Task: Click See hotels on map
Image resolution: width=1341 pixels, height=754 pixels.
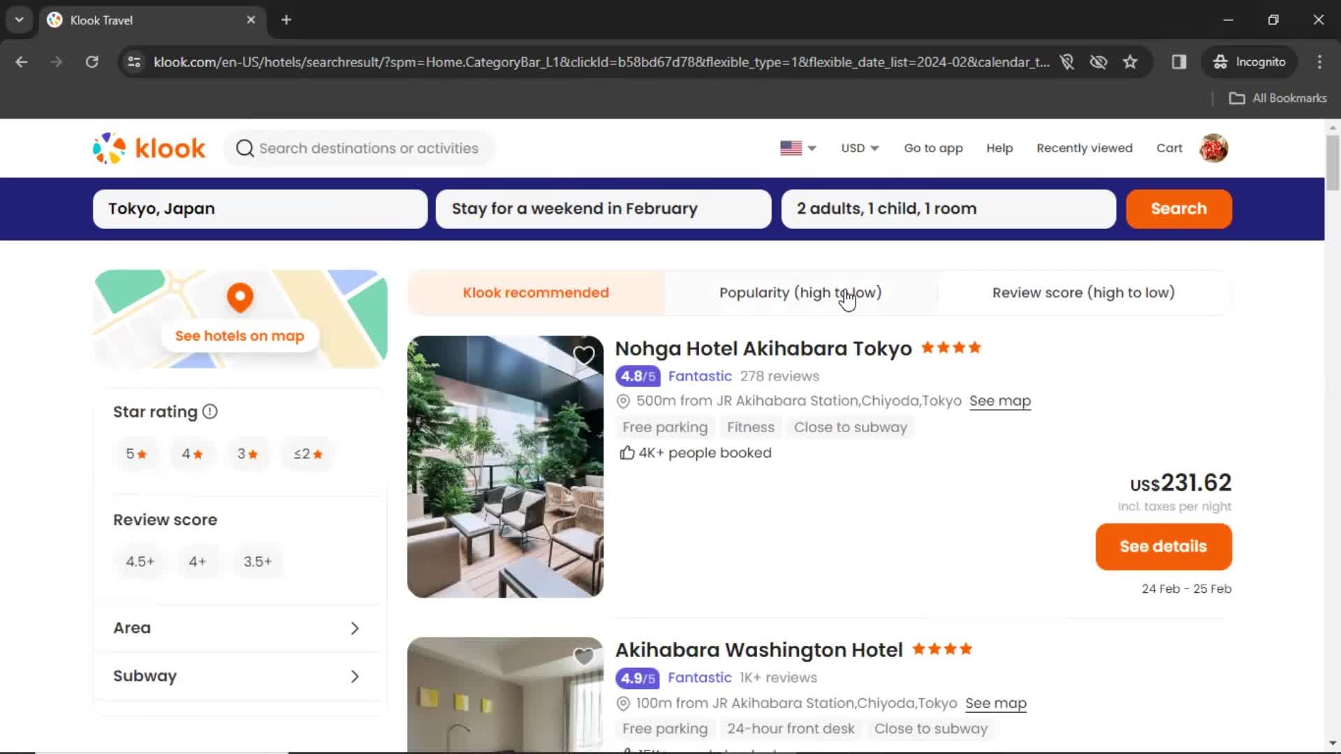Action: (240, 336)
